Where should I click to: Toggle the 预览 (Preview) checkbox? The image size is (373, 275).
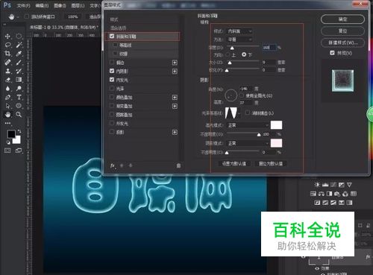coord(332,53)
